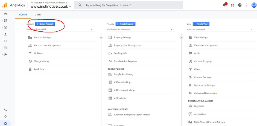
Task: Click arrow connector between Property and View columns
Action: coord(181,37)
